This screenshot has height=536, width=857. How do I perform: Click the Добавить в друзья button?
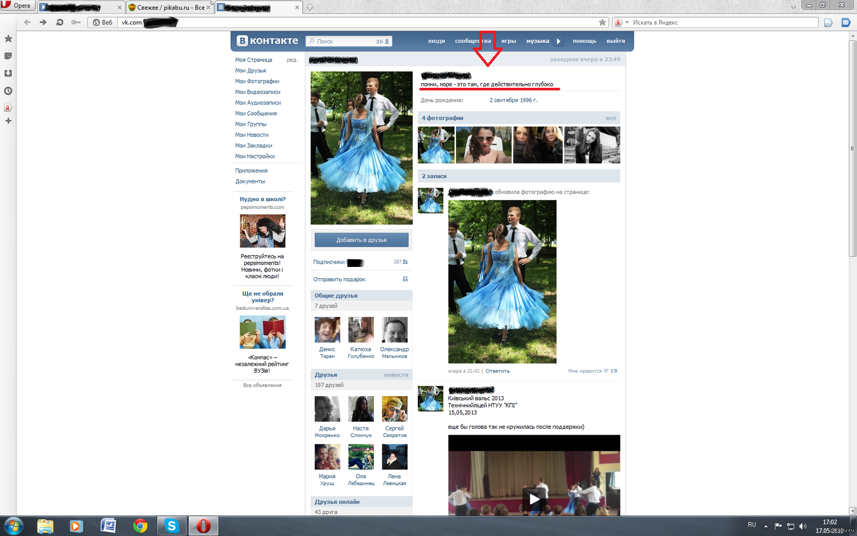(362, 240)
